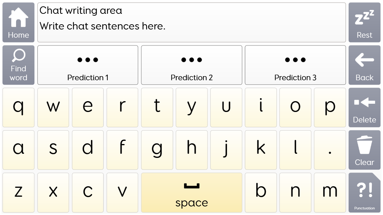Insert a space with the space key
The height and width of the screenshot is (215, 383).
(x=191, y=193)
